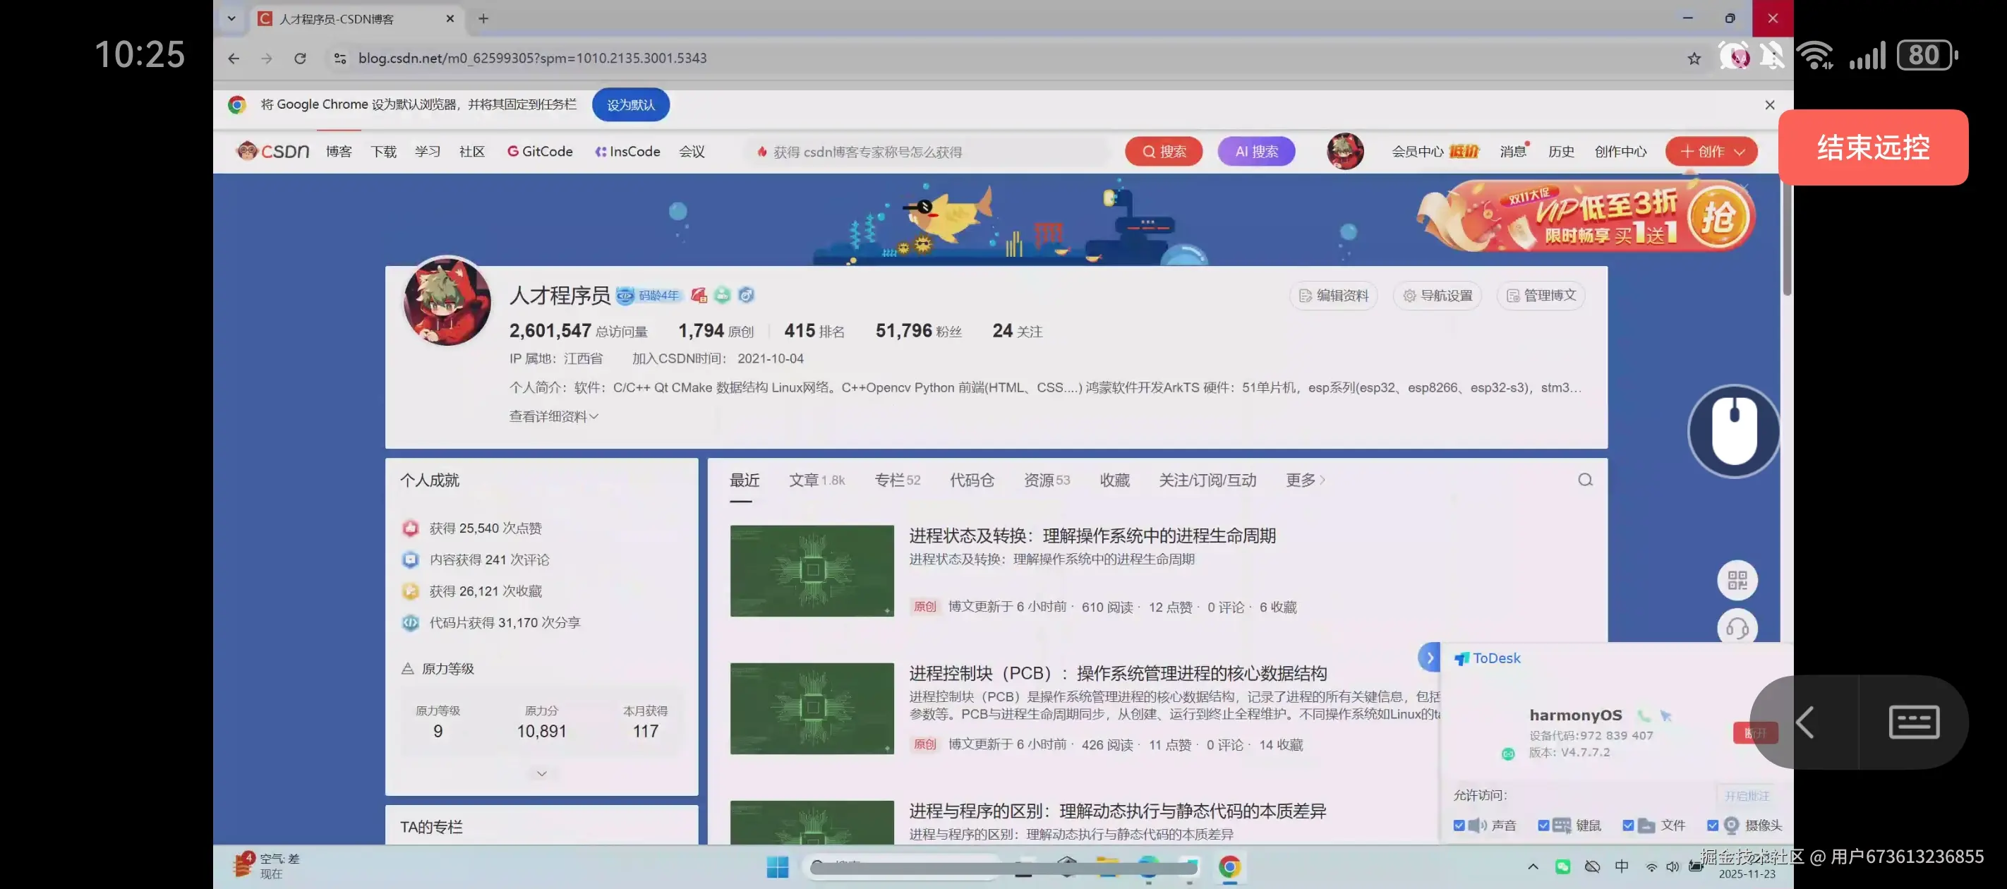Reload the page with refresh icon
The height and width of the screenshot is (889, 2007).
[x=300, y=59]
